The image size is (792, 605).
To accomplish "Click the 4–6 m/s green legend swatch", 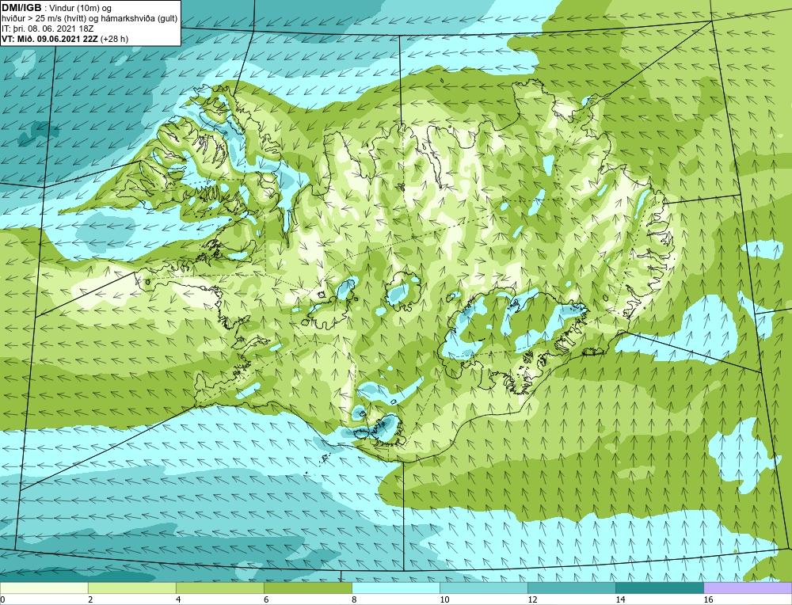I will 219,588.
